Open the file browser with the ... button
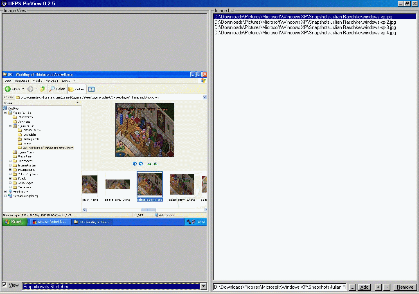The height and width of the screenshot is (294, 419). 352,287
